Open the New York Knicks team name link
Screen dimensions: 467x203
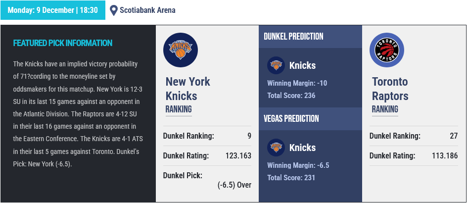[188, 89]
